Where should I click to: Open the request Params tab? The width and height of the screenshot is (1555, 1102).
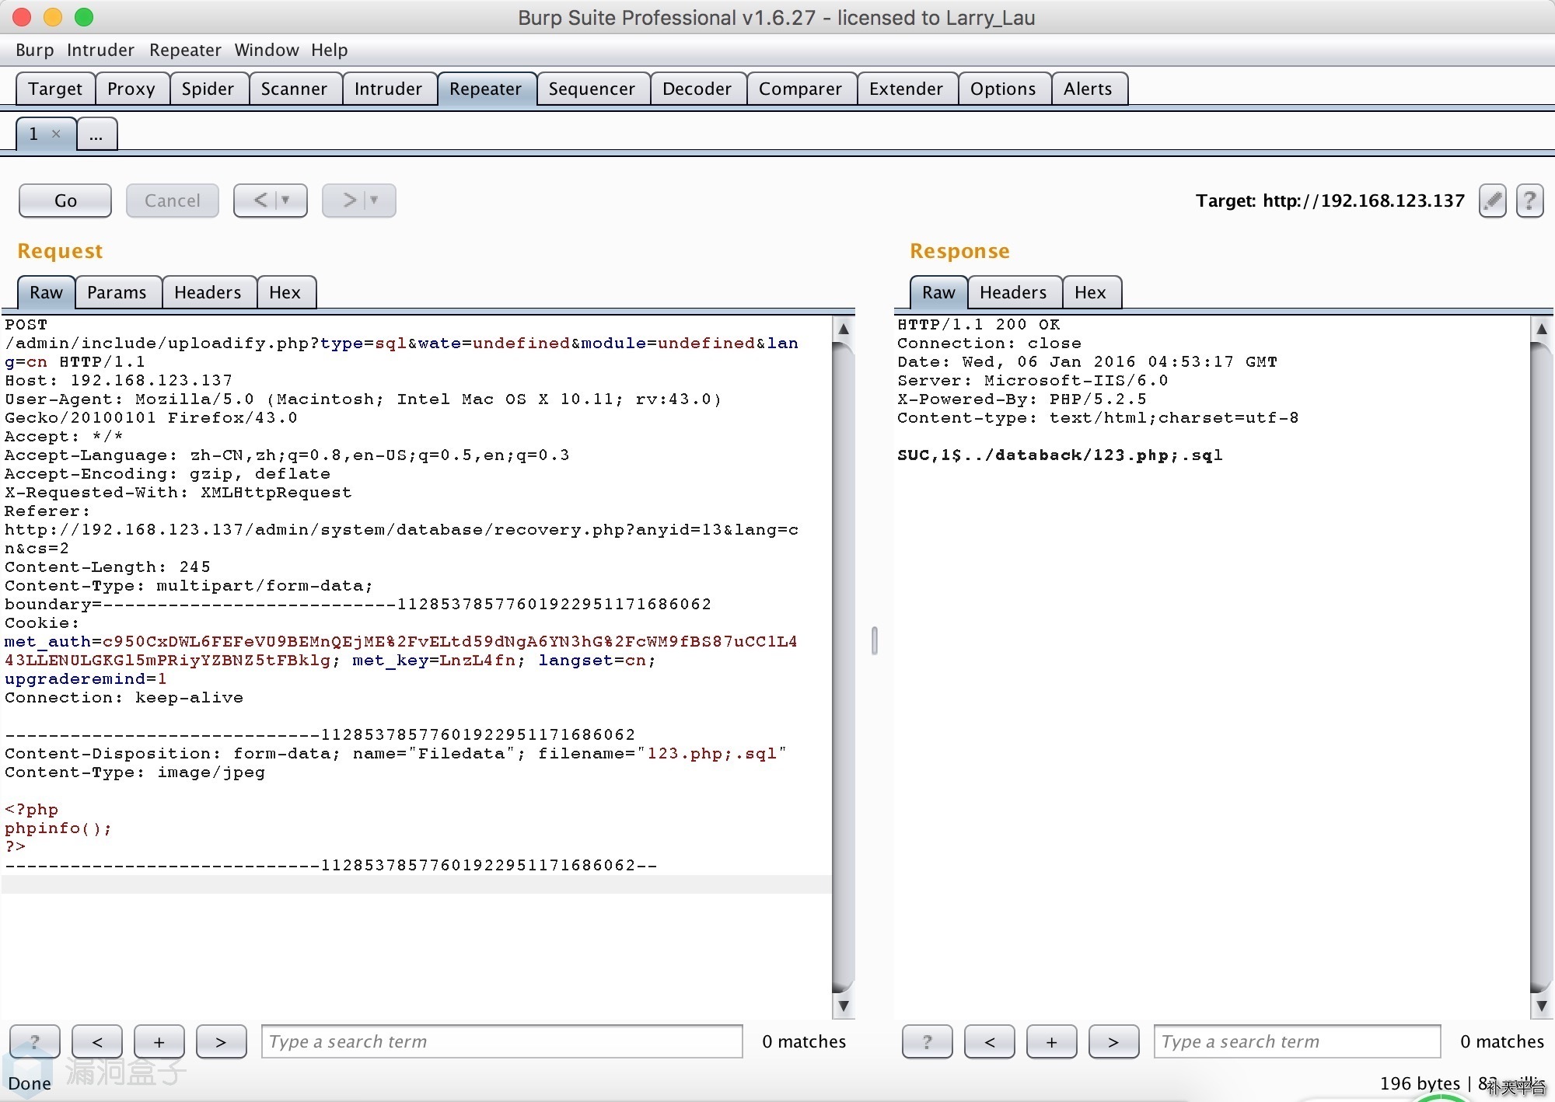coord(117,292)
